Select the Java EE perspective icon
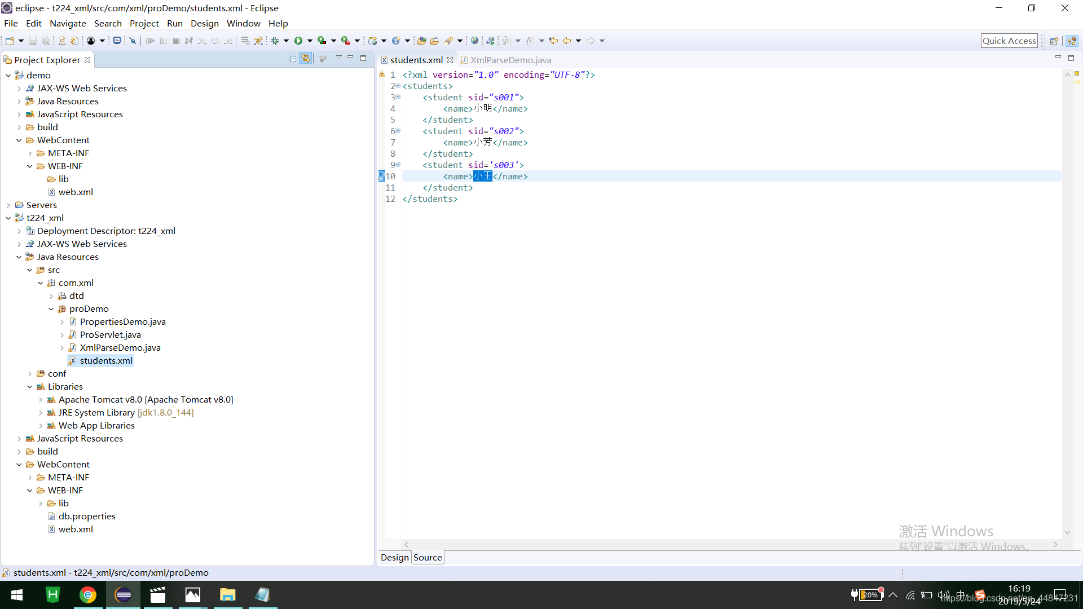The height and width of the screenshot is (609, 1083). [x=1072, y=41]
